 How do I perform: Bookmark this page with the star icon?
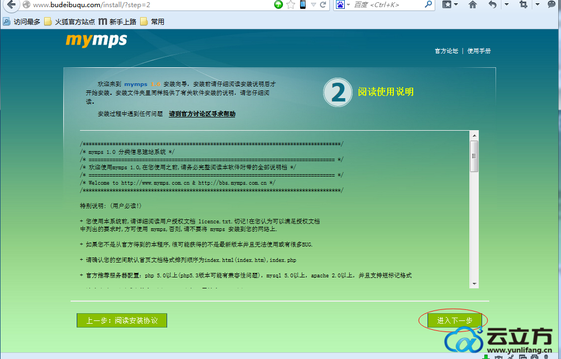[291, 4]
